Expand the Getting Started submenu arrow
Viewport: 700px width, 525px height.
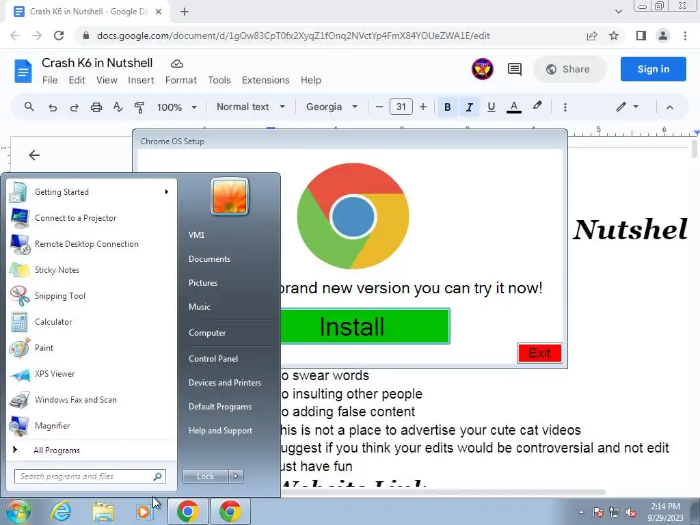click(167, 192)
